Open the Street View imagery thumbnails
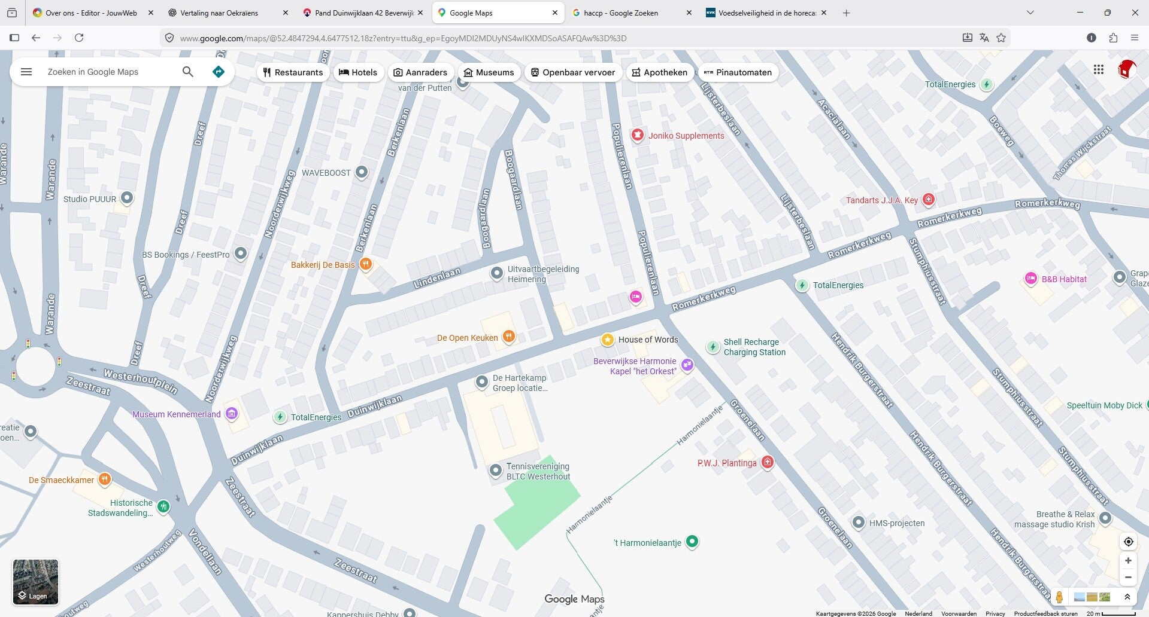 tap(1092, 597)
